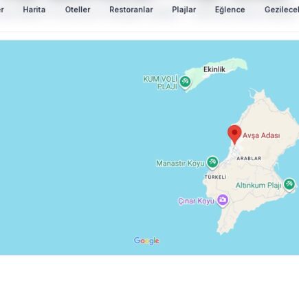This screenshot has width=299, height=299.
Task: Click the Altınkum Plajı beach marker icon
Action: 289,185
